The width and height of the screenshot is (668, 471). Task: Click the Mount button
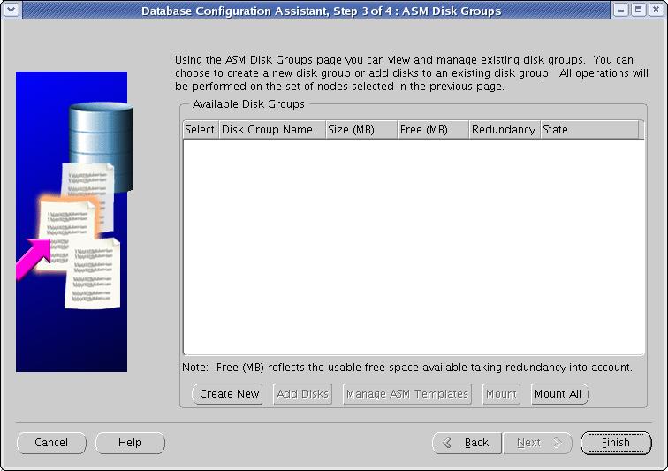501,394
